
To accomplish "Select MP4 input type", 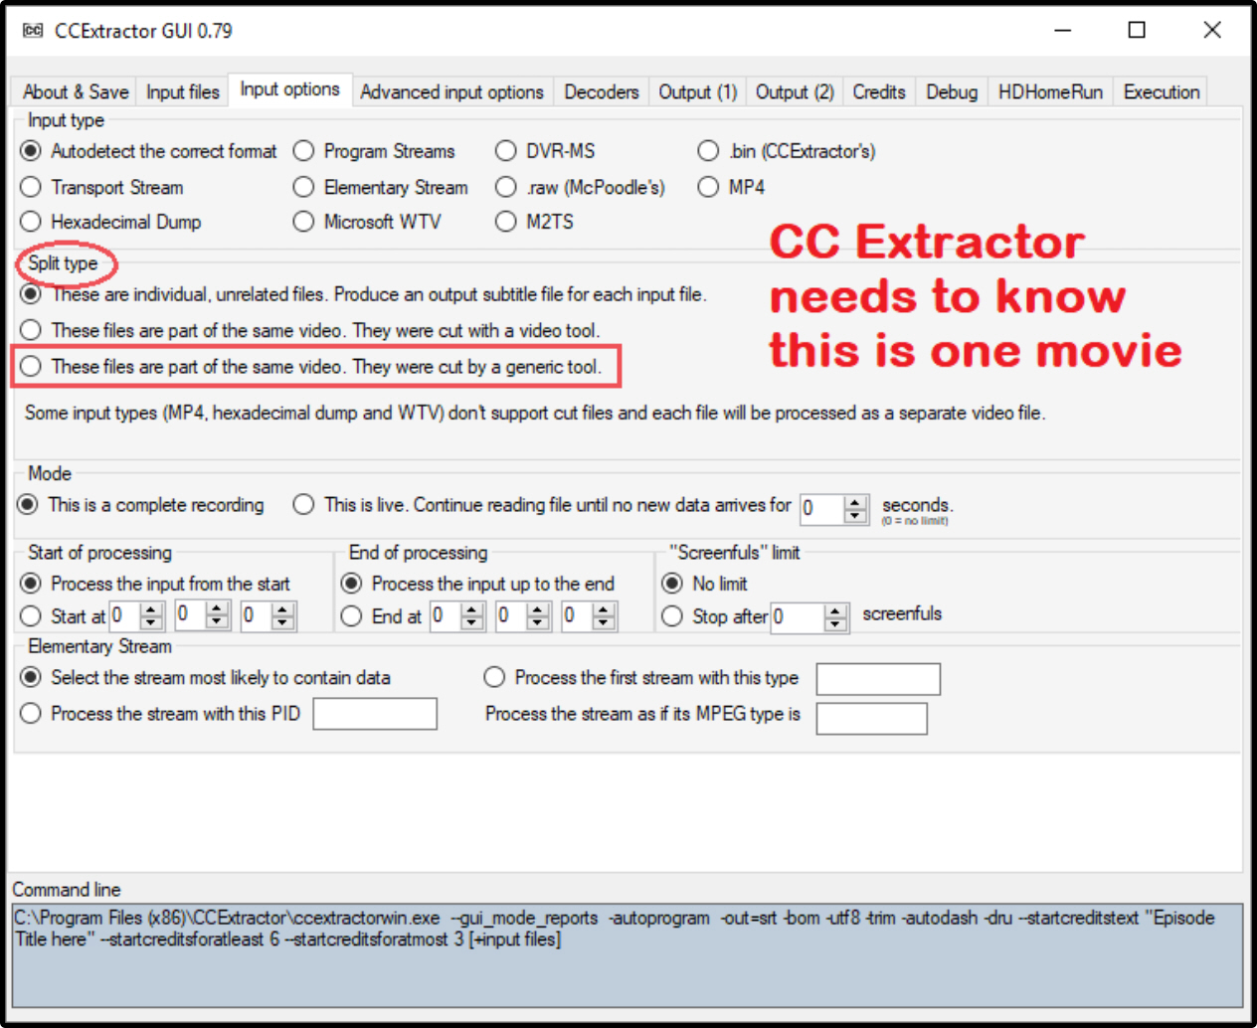I will 731,187.
